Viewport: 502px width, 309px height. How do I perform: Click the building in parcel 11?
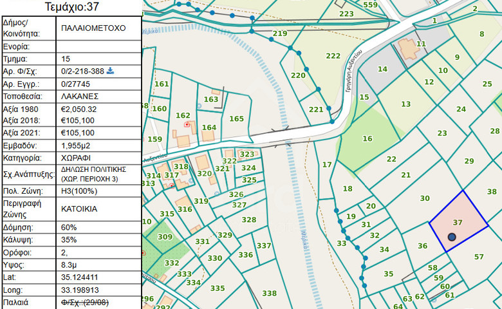408,49
